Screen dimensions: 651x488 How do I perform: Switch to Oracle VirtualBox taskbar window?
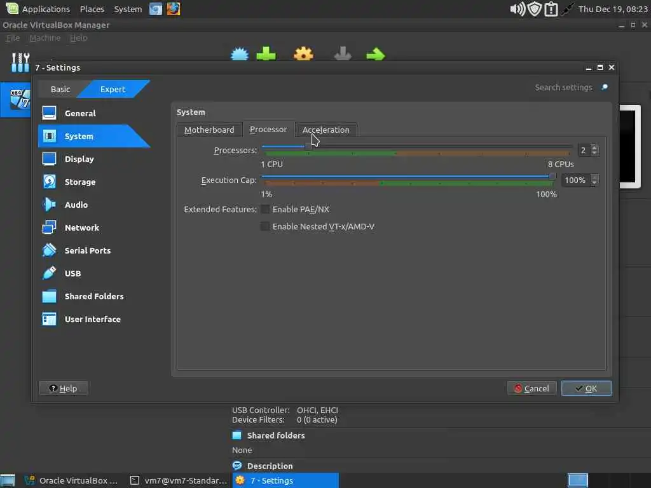[71, 480]
